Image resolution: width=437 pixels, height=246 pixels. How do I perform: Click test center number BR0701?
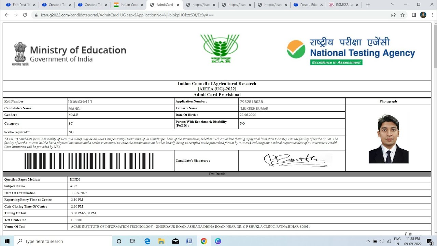click(x=77, y=220)
